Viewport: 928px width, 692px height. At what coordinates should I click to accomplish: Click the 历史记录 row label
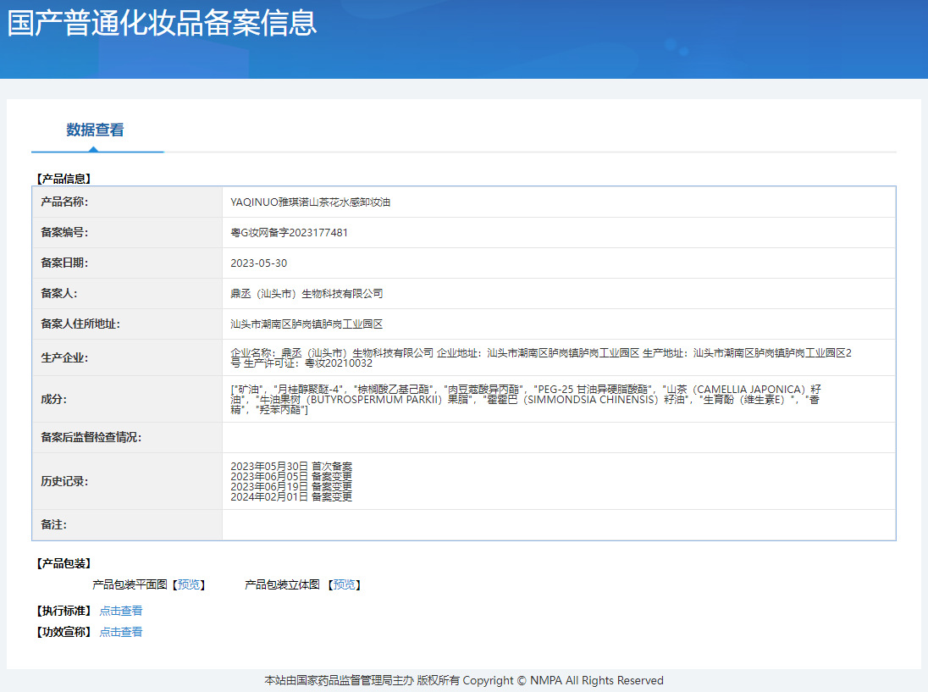point(64,481)
